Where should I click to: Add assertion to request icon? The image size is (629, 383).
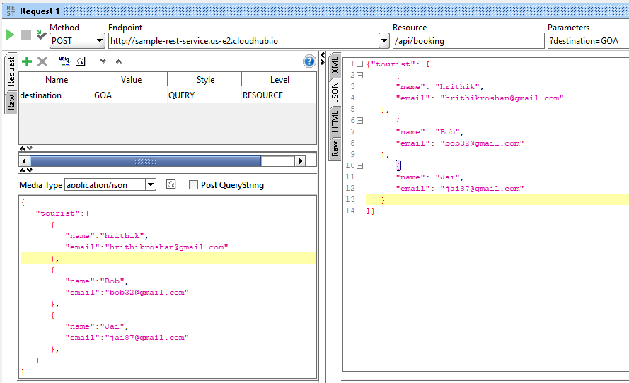click(x=41, y=35)
